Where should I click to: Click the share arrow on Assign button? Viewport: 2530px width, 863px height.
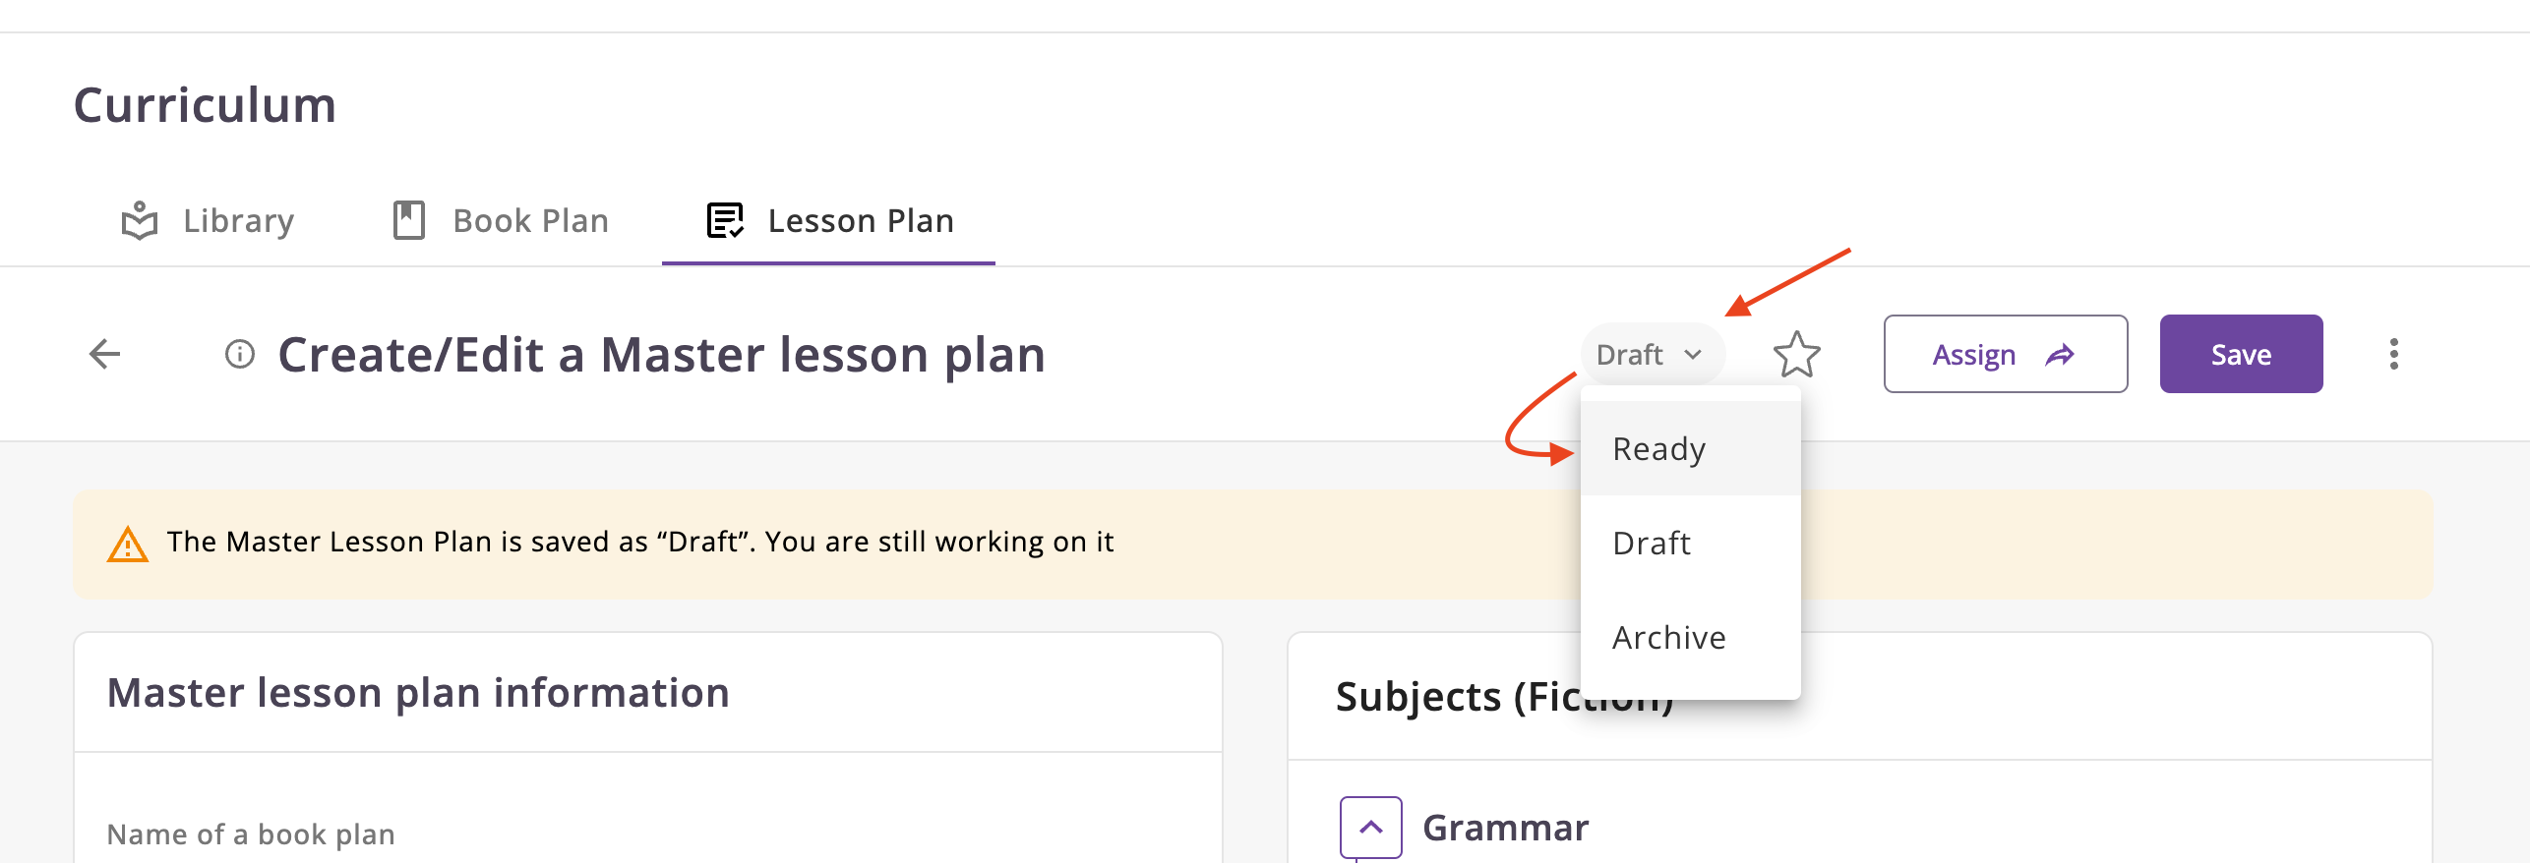coord(2060,355)
